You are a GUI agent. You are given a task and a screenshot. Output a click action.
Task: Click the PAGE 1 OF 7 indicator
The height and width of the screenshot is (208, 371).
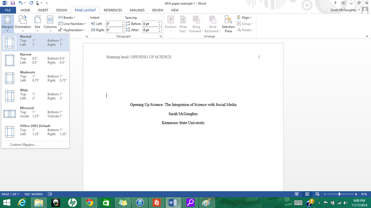[x=11, y=194]
